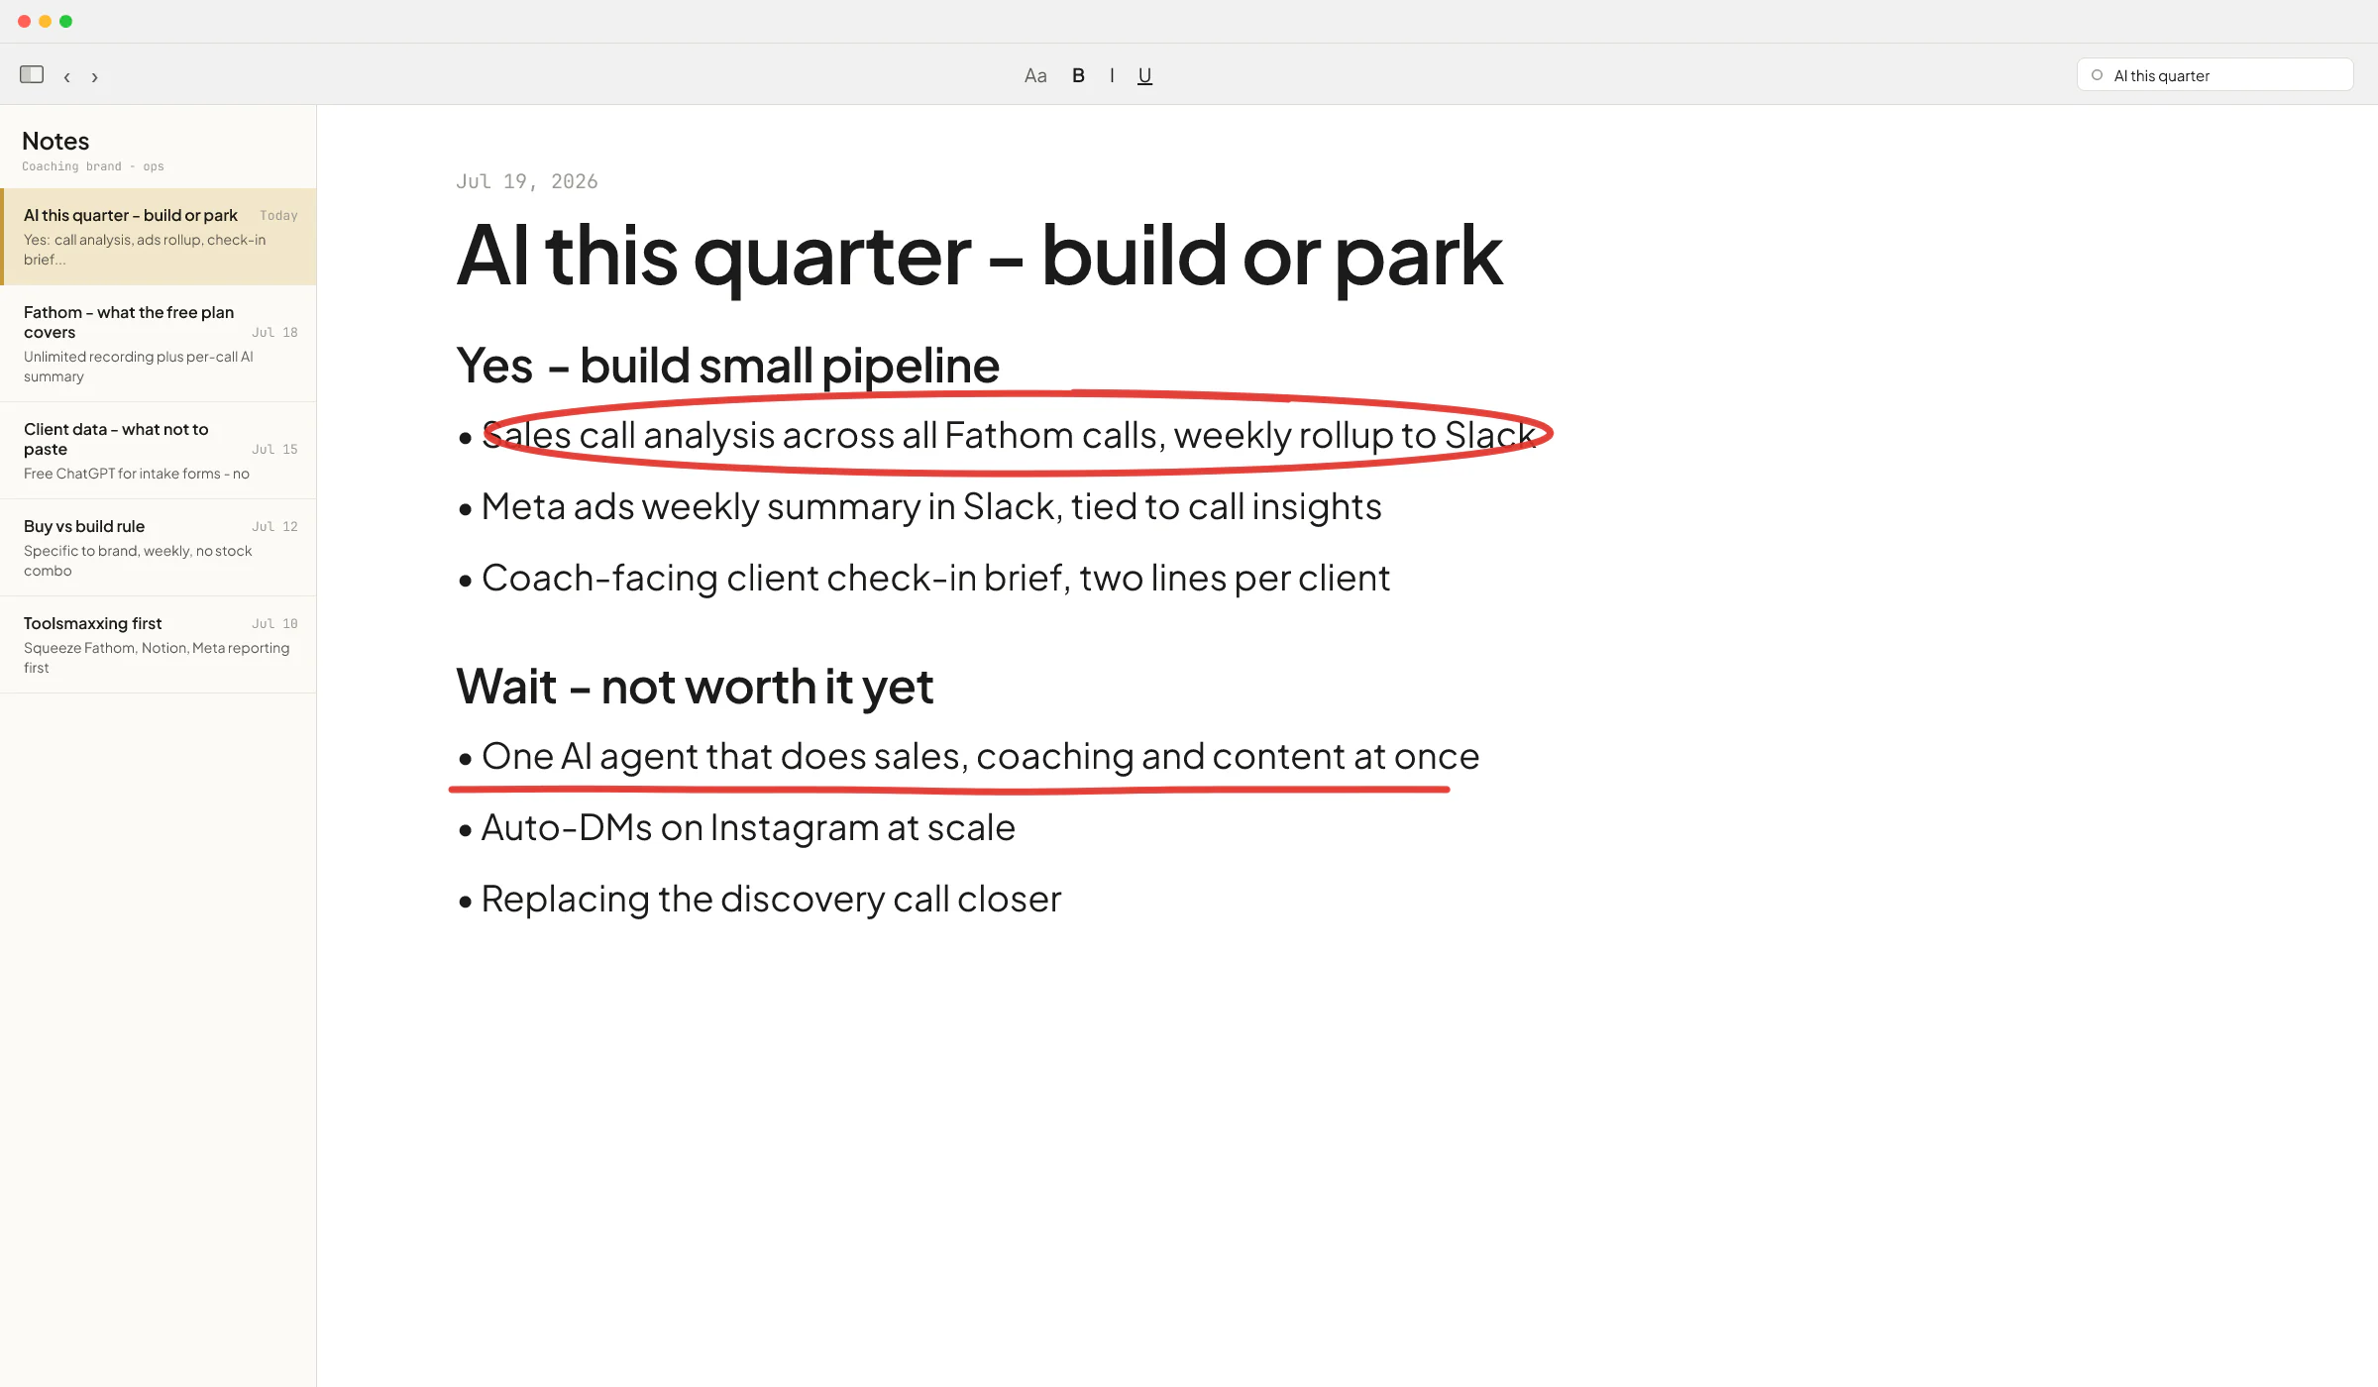Click the bullet 'Auto-DMs on Instagram at scale'

[748, 827]
